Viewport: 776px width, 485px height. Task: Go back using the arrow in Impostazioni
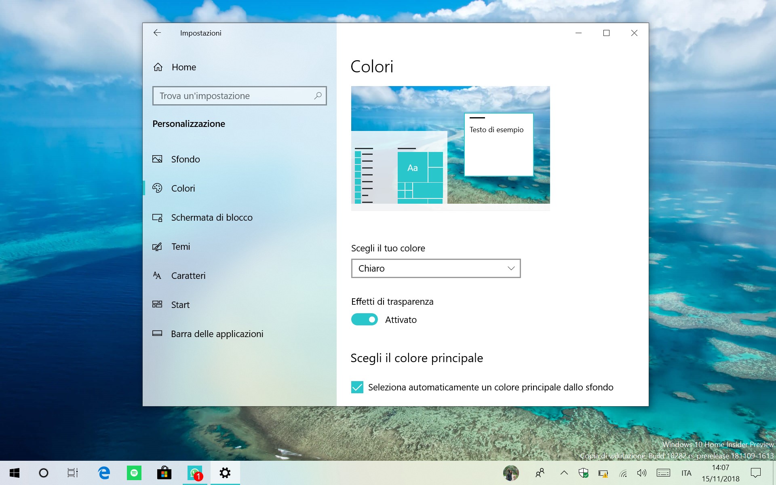(157, 33)
